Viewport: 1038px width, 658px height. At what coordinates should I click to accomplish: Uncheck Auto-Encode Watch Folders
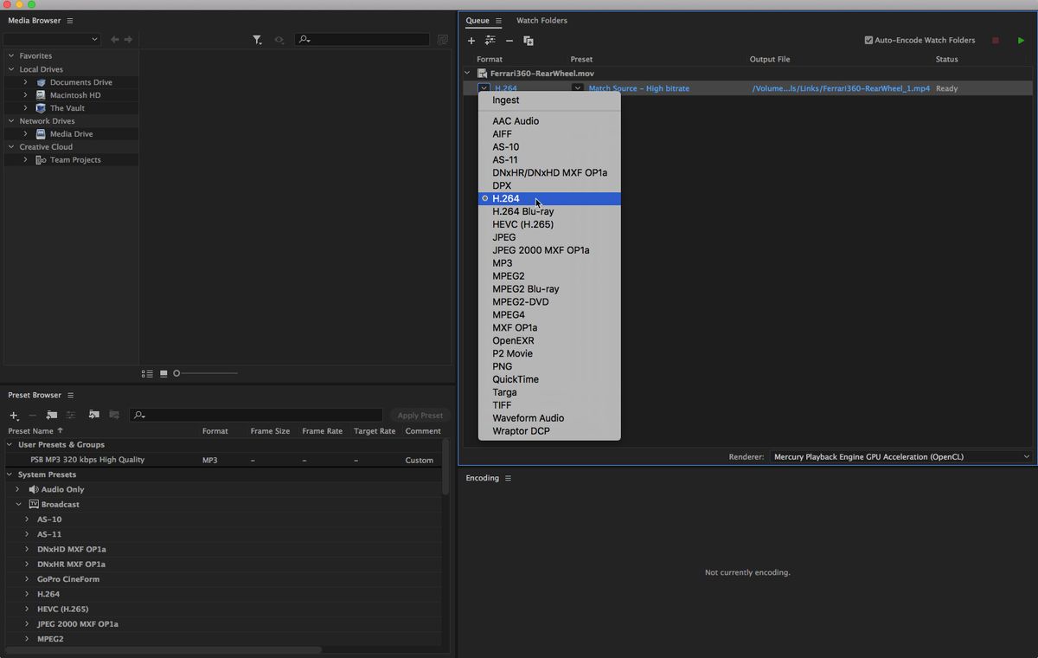pyautogui.click(x=868, y=39)
